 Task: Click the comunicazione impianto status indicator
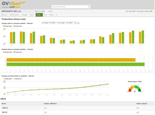point(151,12)
